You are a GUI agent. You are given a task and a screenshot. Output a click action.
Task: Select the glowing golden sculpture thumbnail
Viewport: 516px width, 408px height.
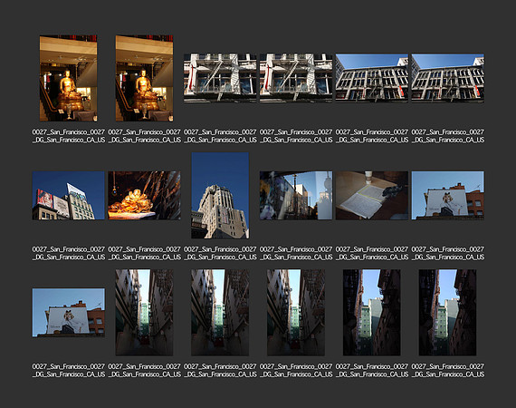pyautogui.click(x=144, y=196)
